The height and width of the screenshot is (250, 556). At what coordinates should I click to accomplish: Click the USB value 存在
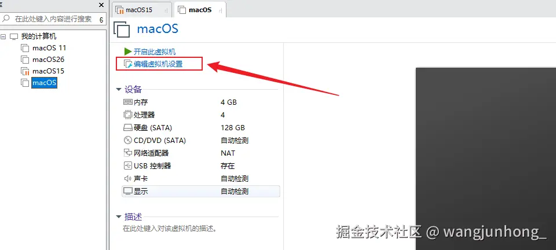[x=228, y=166]
